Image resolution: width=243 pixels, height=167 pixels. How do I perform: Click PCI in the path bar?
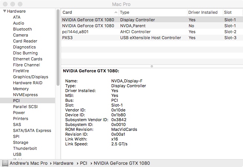(x=83, y=163)
